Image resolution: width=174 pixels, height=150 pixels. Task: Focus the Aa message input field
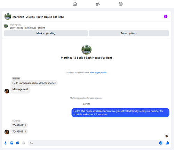tap(93, 143)
